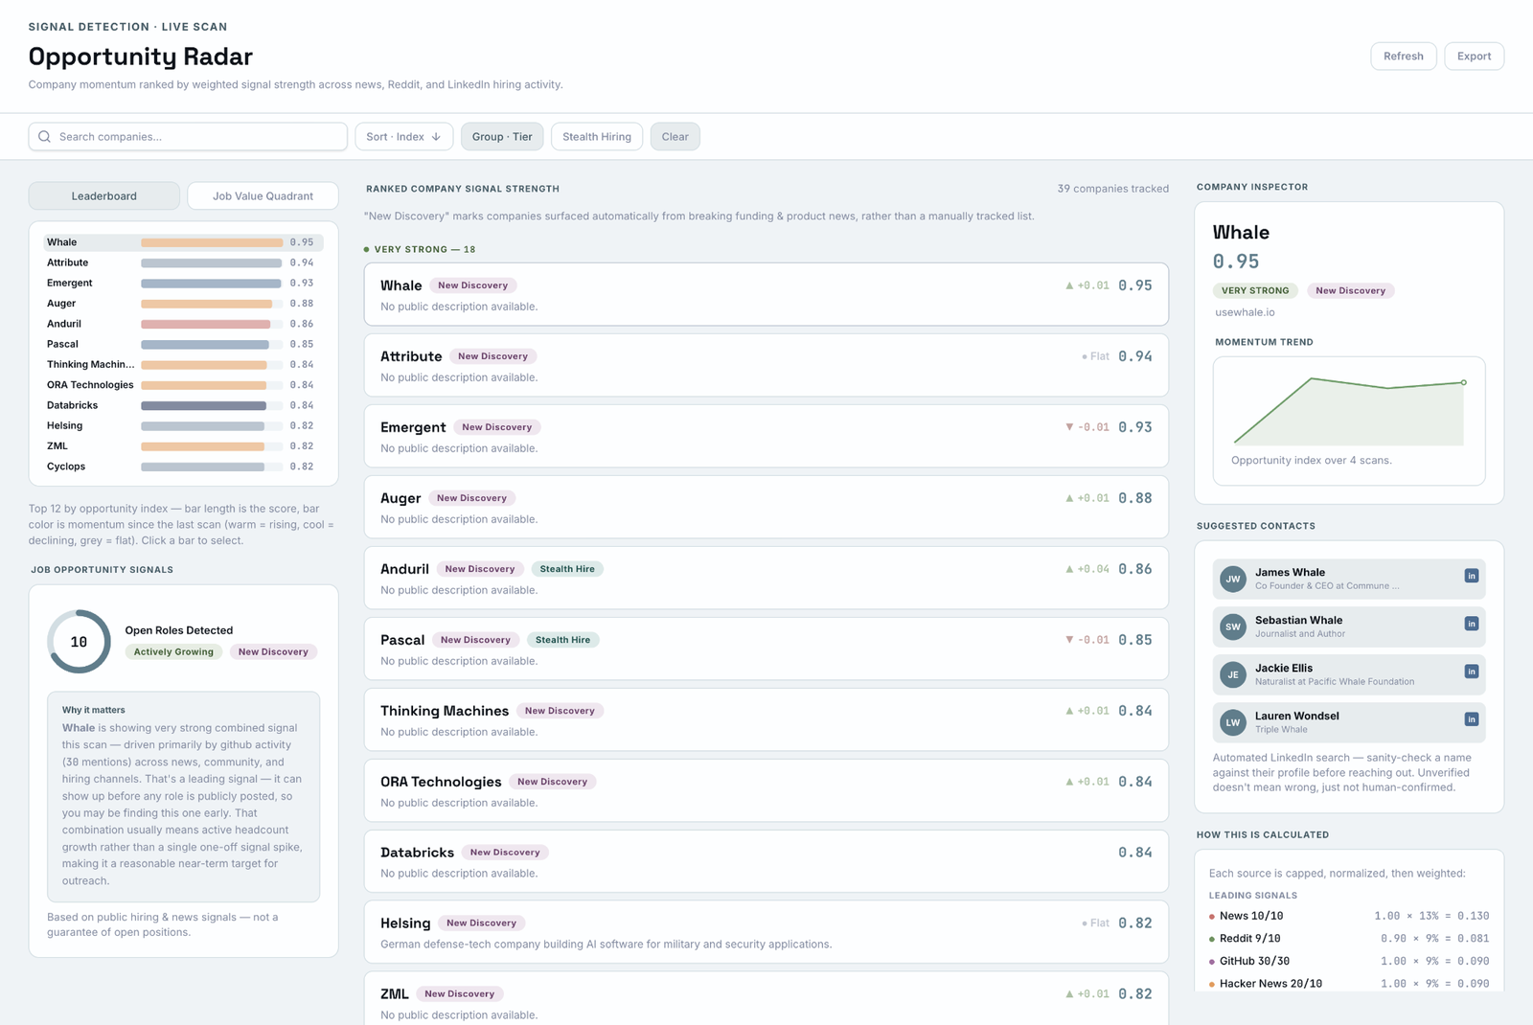Select the Attribute bar in the leaderboard
This screenshot has width=1533, height=1025.
coord(183,262)
